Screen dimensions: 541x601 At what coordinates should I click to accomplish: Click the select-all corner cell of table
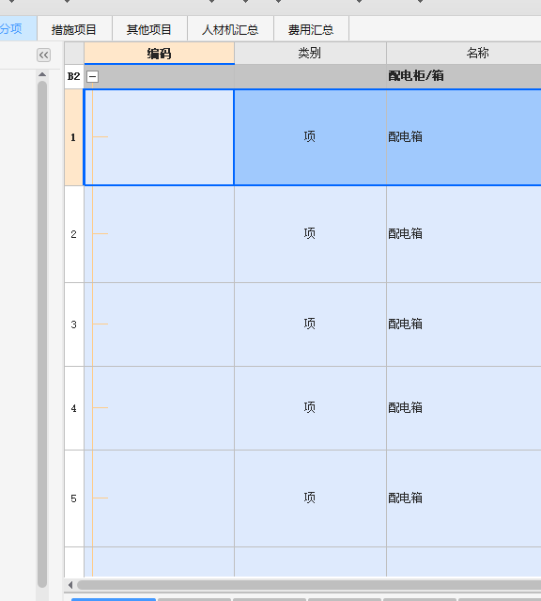click(74, 54)
